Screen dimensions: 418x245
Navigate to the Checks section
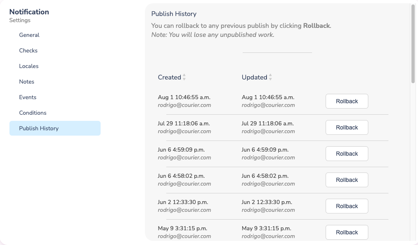(x=28, y=50)
